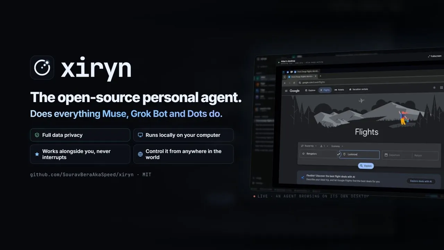Viewport: 444px width, 250px height.
Task: Click the blue Explore search button
Action: tap(366, 166)
